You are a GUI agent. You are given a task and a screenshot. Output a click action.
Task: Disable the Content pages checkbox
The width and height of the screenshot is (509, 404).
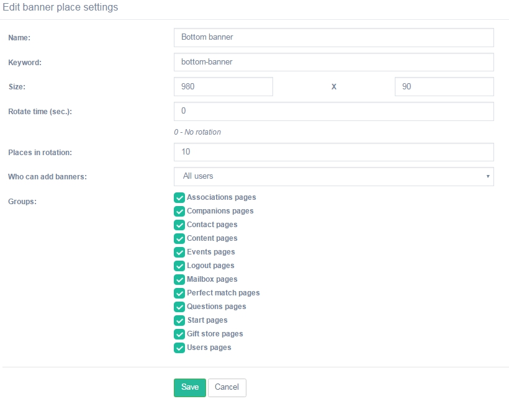(x=179, y=238)
